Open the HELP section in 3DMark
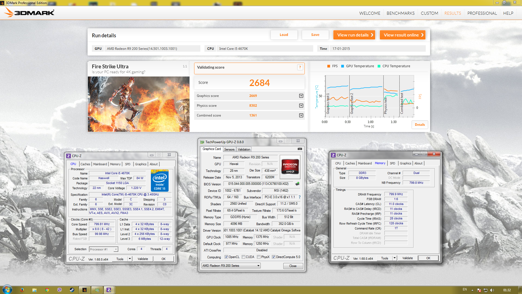The image size is (522, 294). 508,13
